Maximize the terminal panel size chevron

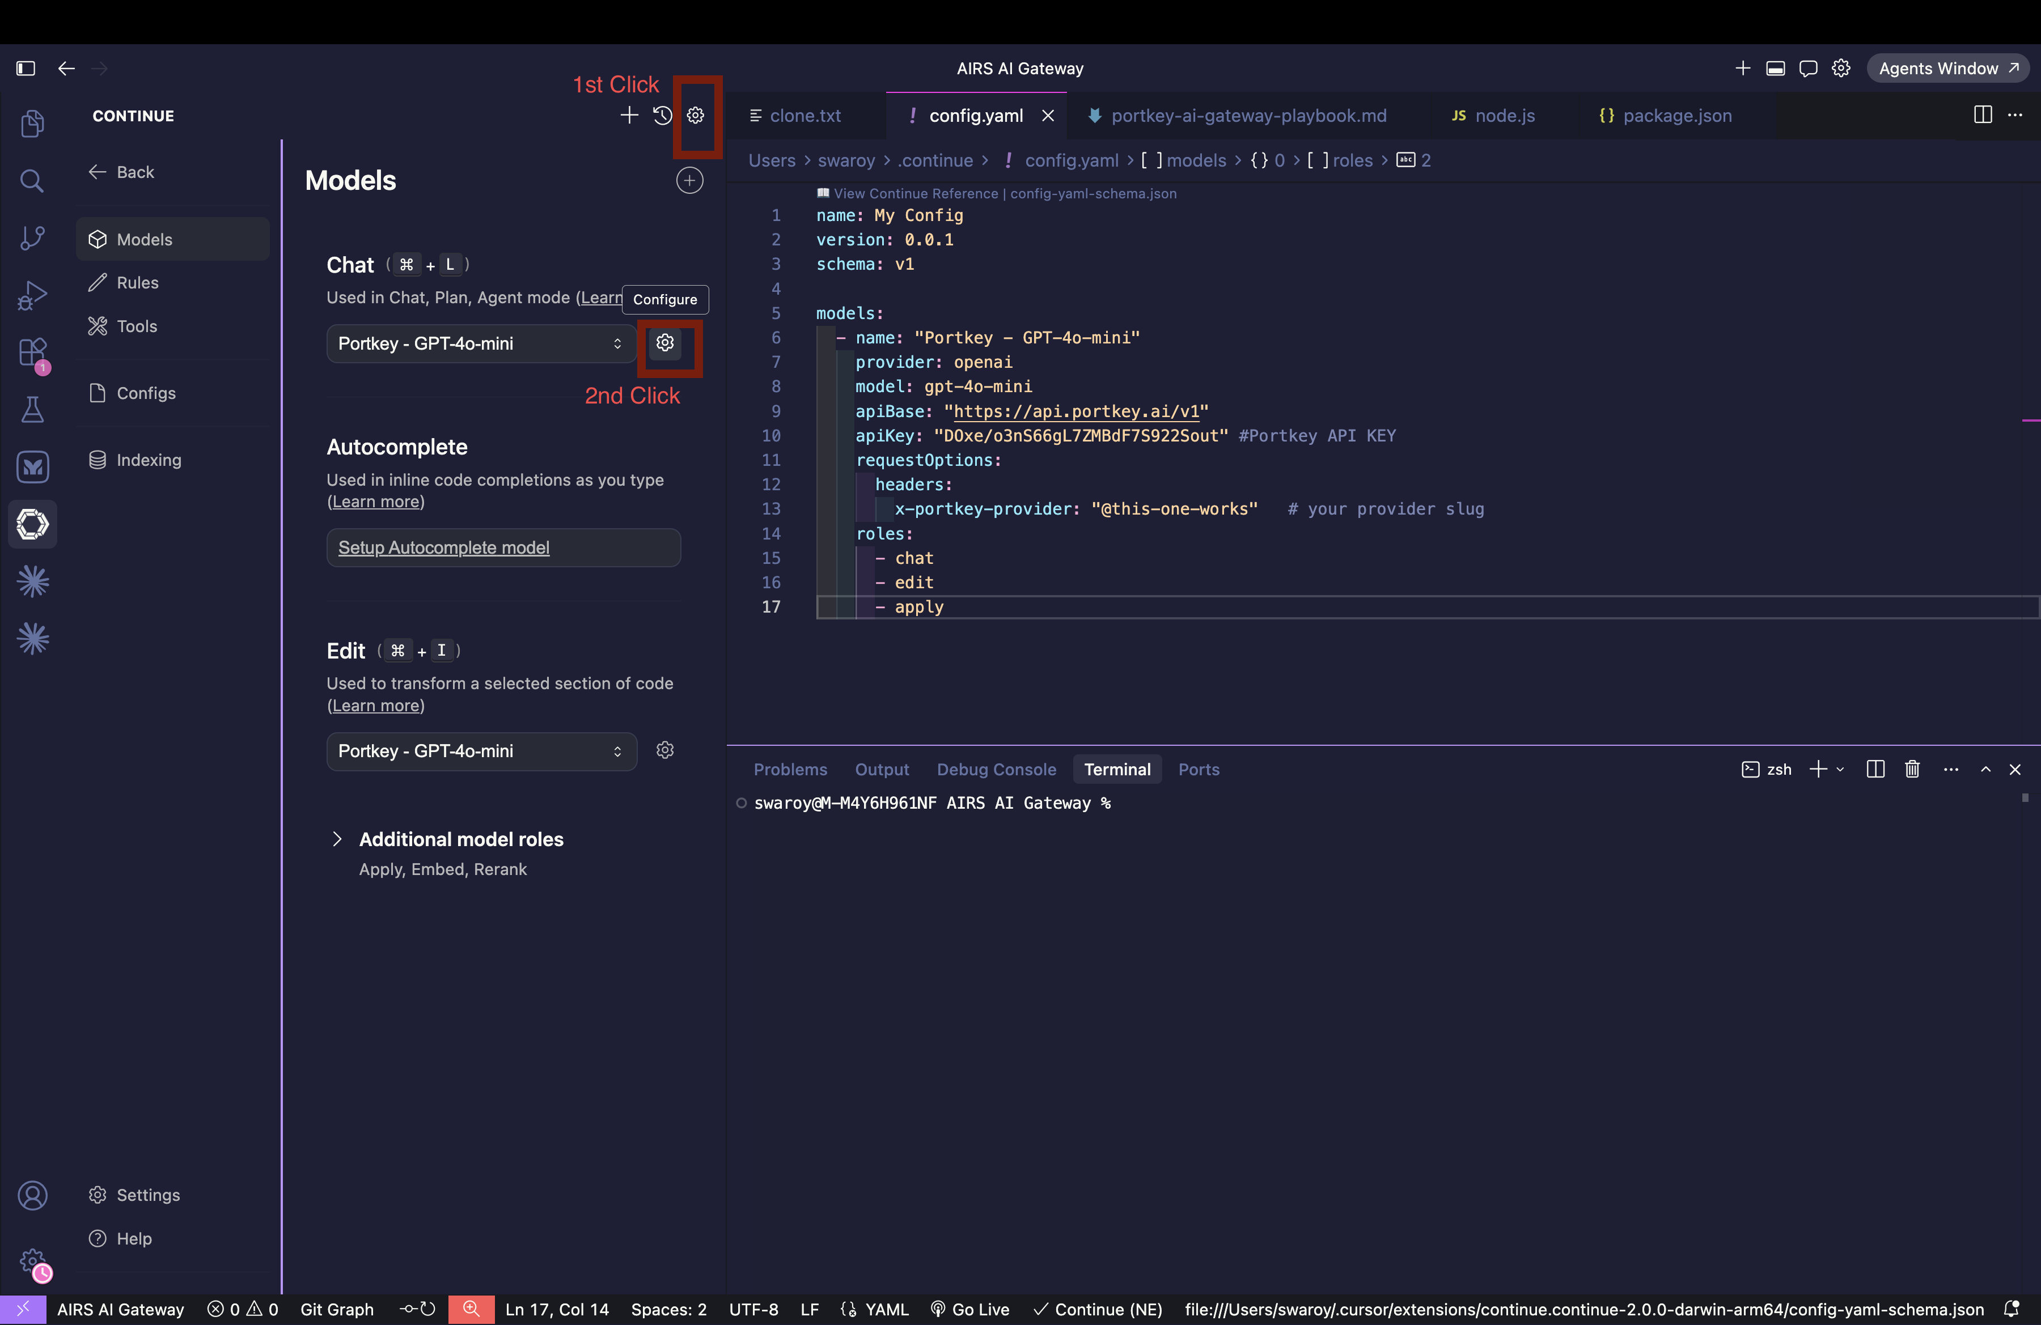[x=1985, y=769]
